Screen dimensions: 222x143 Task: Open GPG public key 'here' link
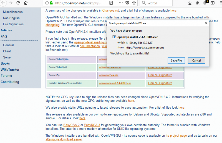pyautogui.click(x=131, y=101)
